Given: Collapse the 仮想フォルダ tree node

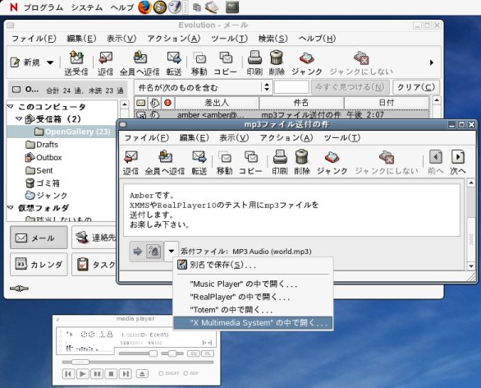Looking at the screenshot, I should (11, 208).
